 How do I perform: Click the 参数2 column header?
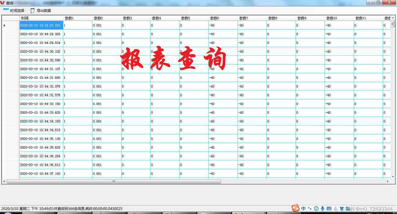point(107,18)
